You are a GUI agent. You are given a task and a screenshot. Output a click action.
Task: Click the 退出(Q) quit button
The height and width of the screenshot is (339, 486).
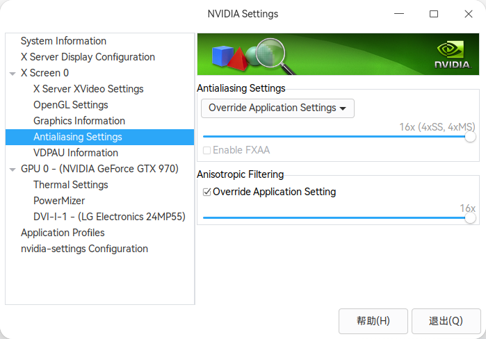[x=446, y=321]
